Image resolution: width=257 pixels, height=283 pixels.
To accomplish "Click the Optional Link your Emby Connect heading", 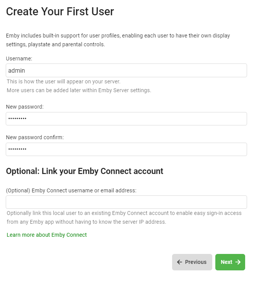I will pos(85,171).
